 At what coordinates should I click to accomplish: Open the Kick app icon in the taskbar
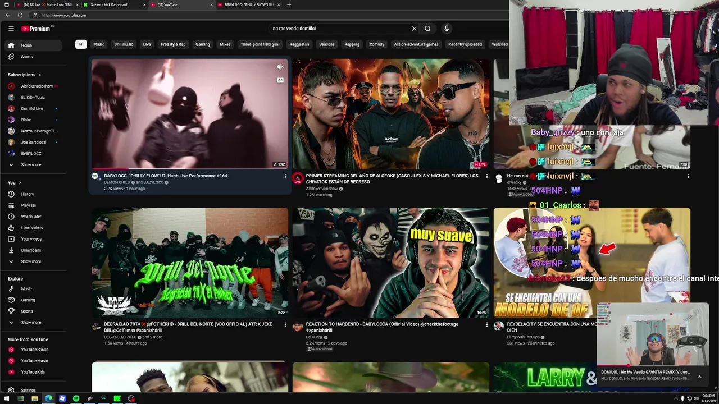click(117, 398)
